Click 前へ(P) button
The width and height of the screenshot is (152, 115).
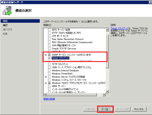click(90, 109)
